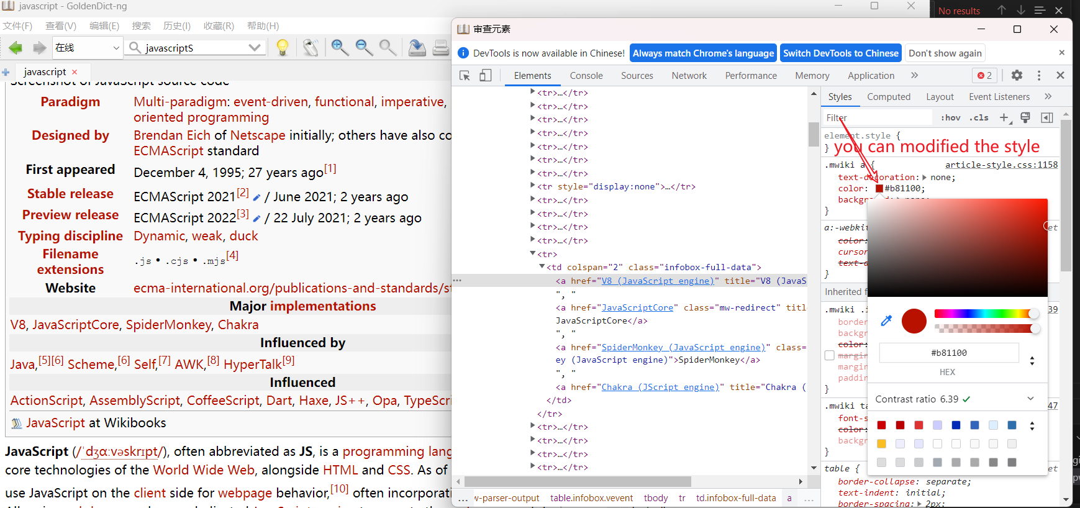Open the Sources tab
This screenshot has height=508, width=1080.
coord(637,75)
